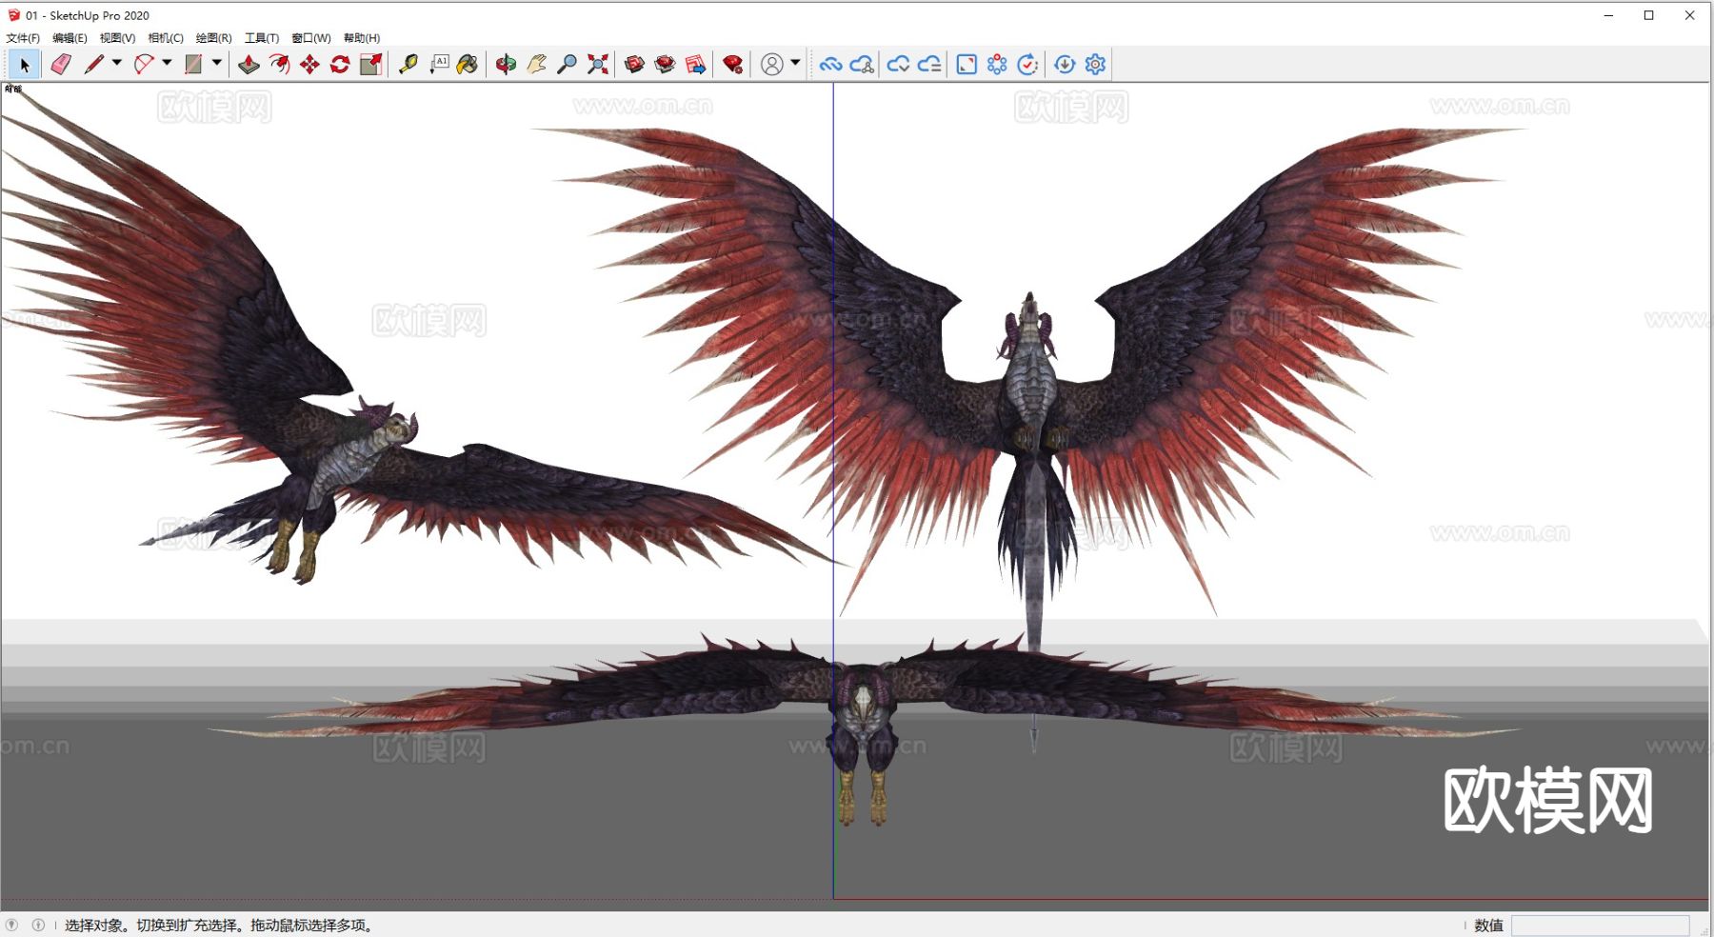Image resolution: width=1714 pixels, height=937 pixels.
Task: Open the Rectangle tool dropdown arrow
Action: coord(217,64)
